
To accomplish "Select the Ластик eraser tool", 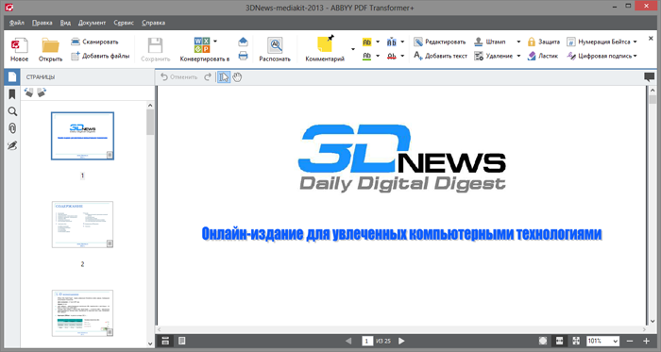I will (x=543, y=56).
